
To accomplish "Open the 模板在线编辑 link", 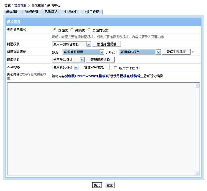I will pos(130,76).
